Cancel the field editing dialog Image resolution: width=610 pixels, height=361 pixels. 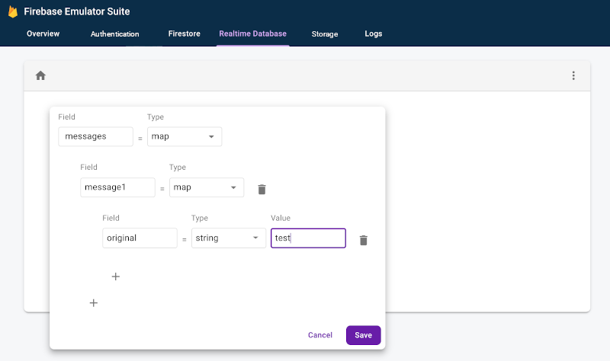(x=320, y=335)
